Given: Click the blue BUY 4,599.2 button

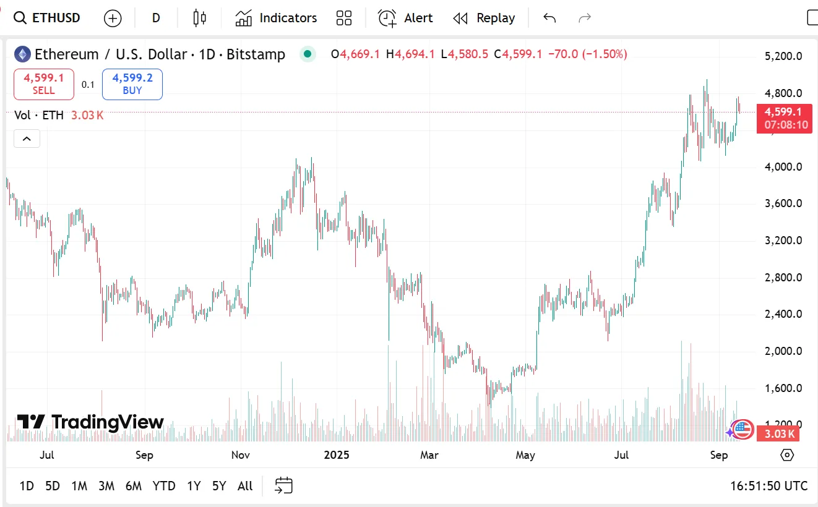Looking at the screenshot, I should [x=132, y=84].
